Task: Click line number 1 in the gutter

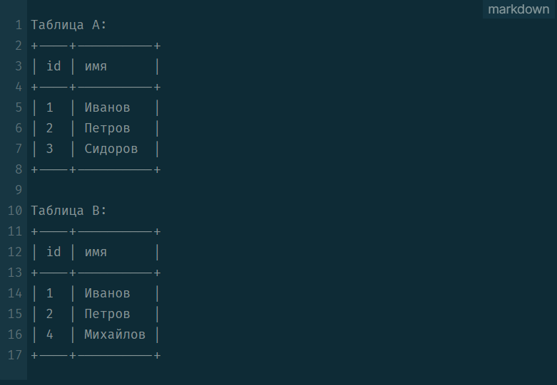Action: 19,25
